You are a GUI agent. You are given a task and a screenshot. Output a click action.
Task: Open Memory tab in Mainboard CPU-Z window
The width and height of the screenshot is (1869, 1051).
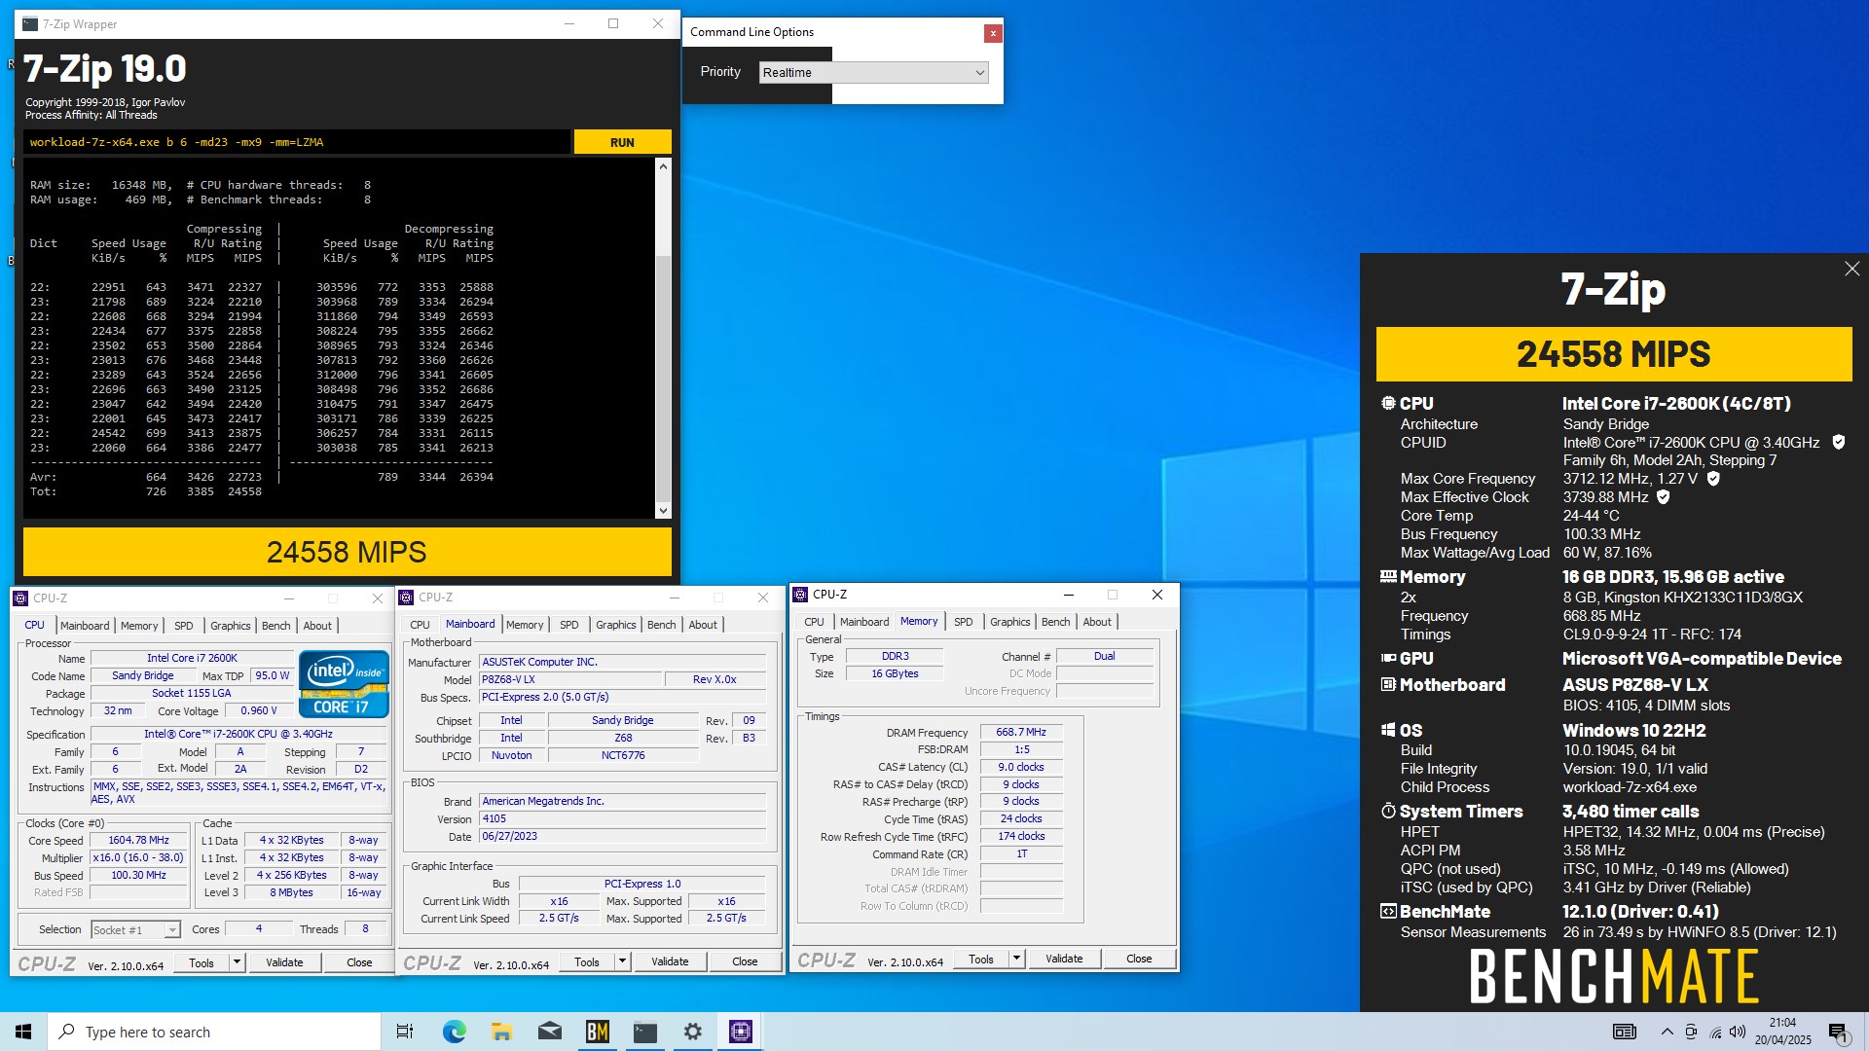525,625
